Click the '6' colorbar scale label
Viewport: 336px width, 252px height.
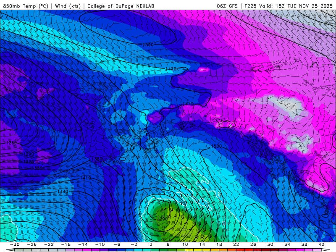pyautogui.click(x=168, y=244)
